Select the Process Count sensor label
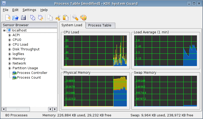Viewport: 203px width, 119px height. [x=29, y=78]
